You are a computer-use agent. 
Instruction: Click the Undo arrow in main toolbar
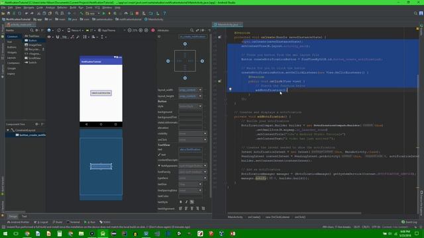26,13
